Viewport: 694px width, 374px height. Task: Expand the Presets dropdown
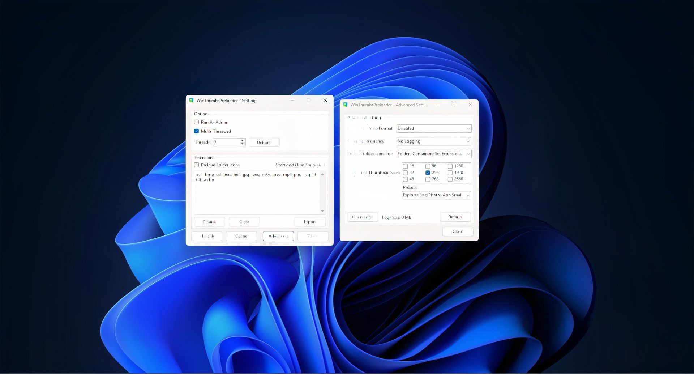tap(436, 195)
